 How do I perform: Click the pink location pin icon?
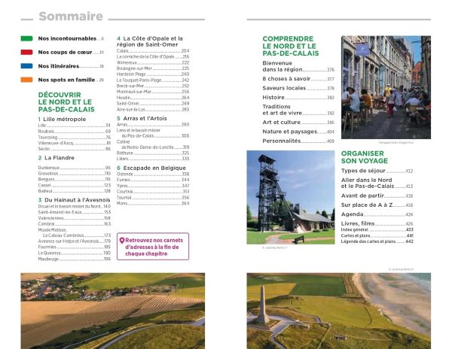click(122, 241)
